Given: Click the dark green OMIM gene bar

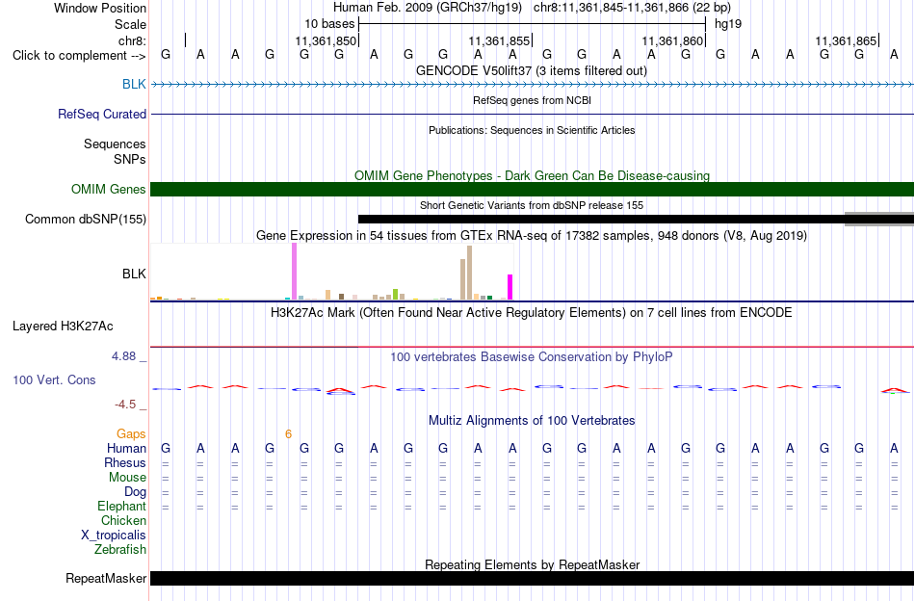Looking at the screenshot, I should [x=533, y=189].
